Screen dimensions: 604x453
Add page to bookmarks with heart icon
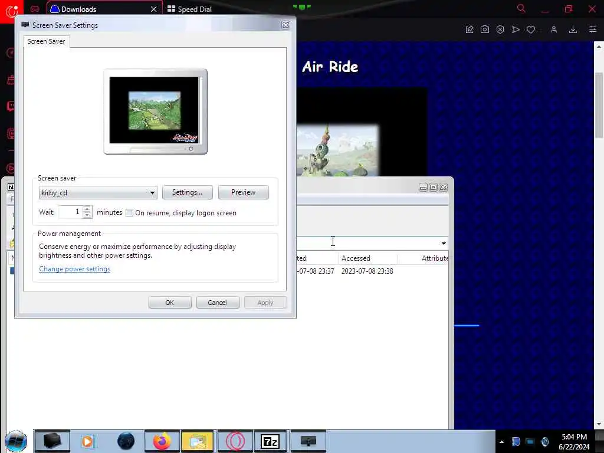[531, 29]
